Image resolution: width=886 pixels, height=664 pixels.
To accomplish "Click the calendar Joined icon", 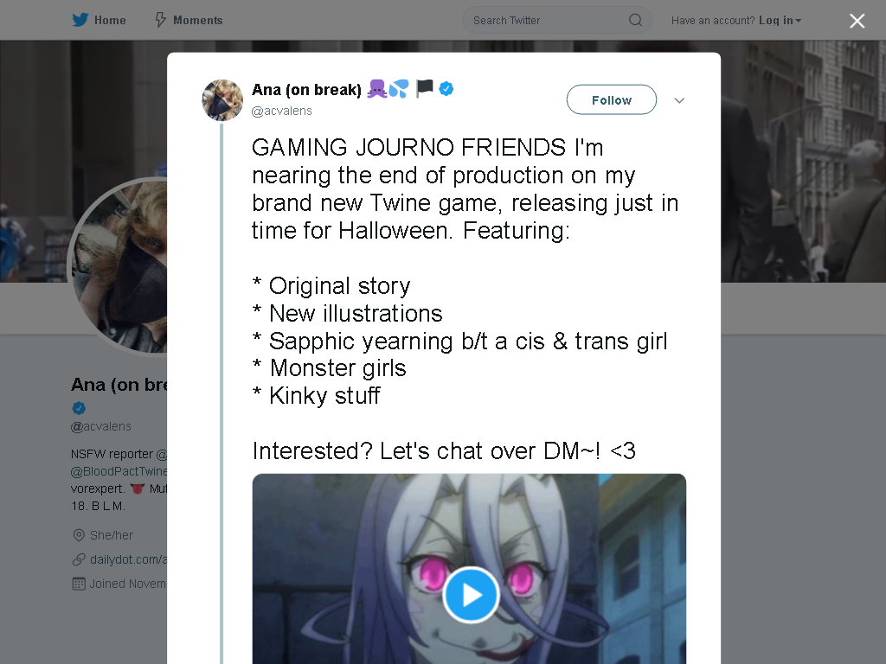I will point(79,584).
